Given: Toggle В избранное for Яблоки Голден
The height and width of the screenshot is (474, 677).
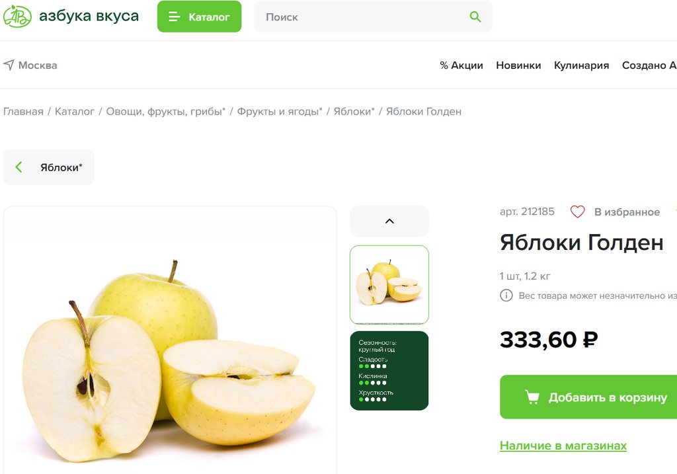Looking at the screenshot, I should tap(615, 212).
